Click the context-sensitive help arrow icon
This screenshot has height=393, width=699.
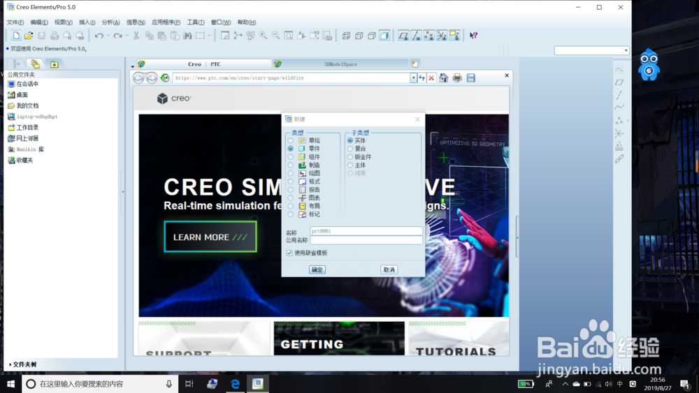click(473, 36)
